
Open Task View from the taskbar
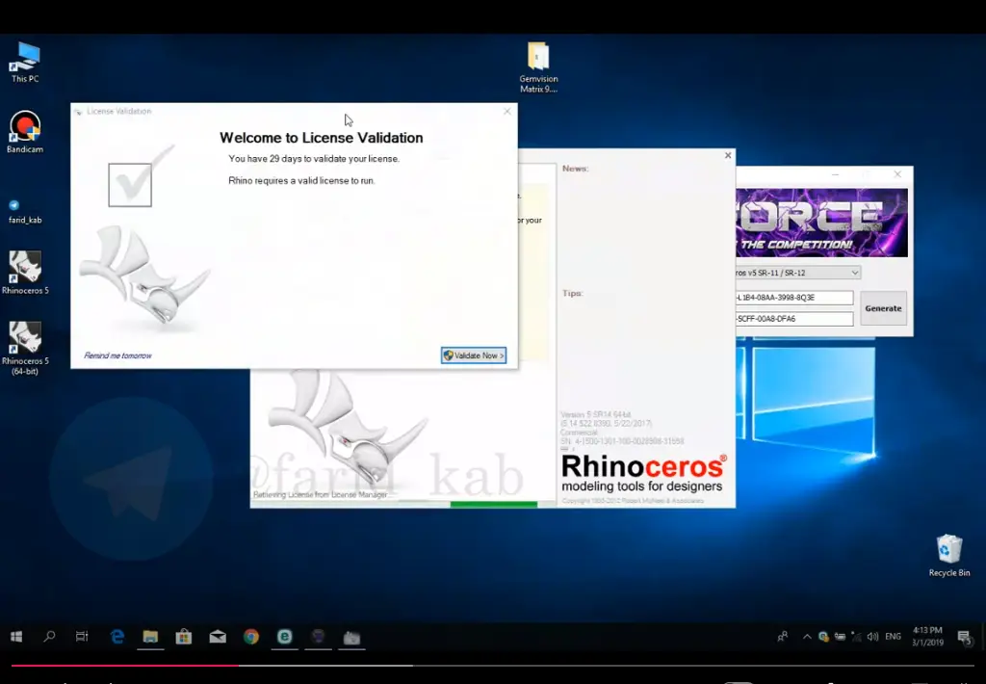click(x=83, y=637)
